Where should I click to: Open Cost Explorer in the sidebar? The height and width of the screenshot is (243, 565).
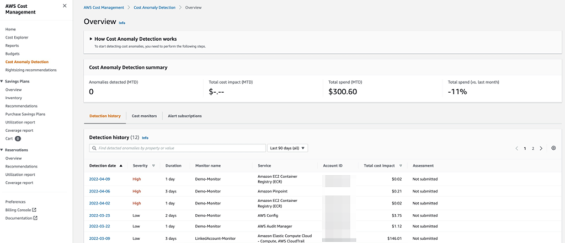[x=17, y=37]
